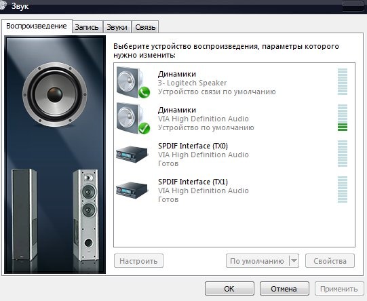Click the tower speakers image in side panel
The image size is (367, 301).
click(55, 215)
